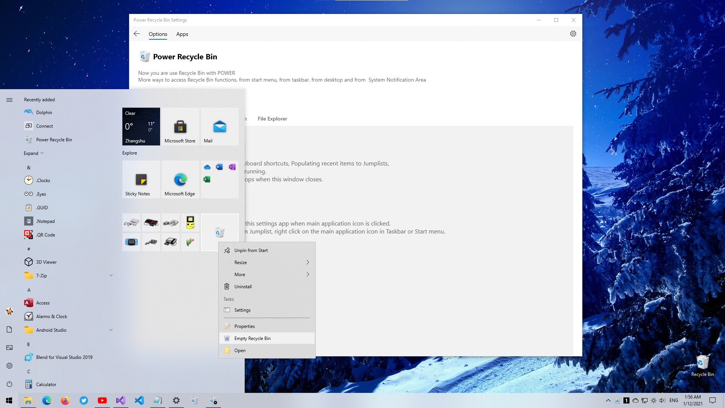Open the Zhangshu weather tile
This screenshot has width=725, height=408.
pos(141,127)
